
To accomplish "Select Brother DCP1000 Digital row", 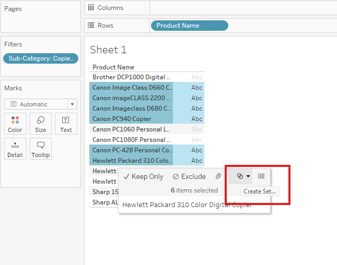I will click(131, 77).
